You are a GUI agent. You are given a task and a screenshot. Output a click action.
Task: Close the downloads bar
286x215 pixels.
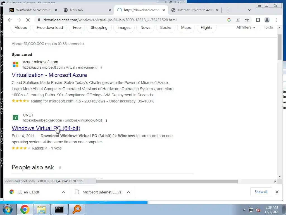coord(277,192)
